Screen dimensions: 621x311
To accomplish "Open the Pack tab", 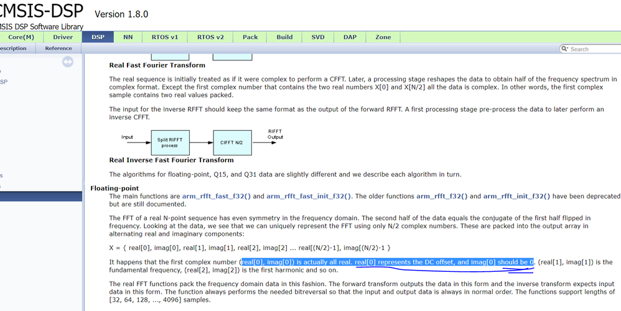I will coord(250,37).
